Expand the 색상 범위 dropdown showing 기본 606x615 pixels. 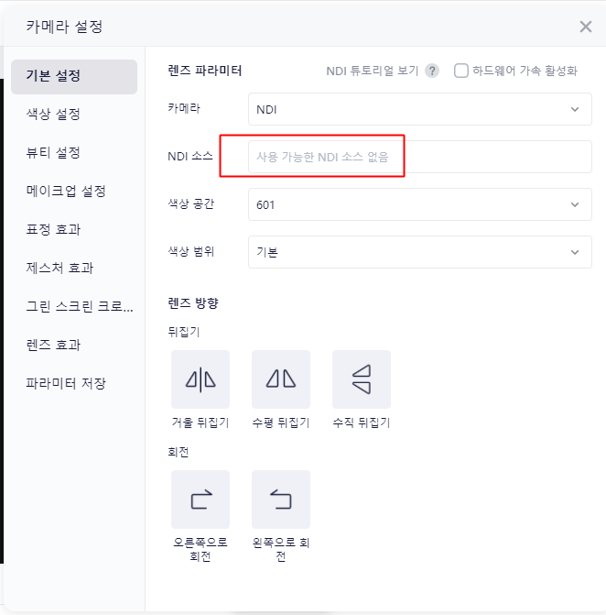point(420,252)
